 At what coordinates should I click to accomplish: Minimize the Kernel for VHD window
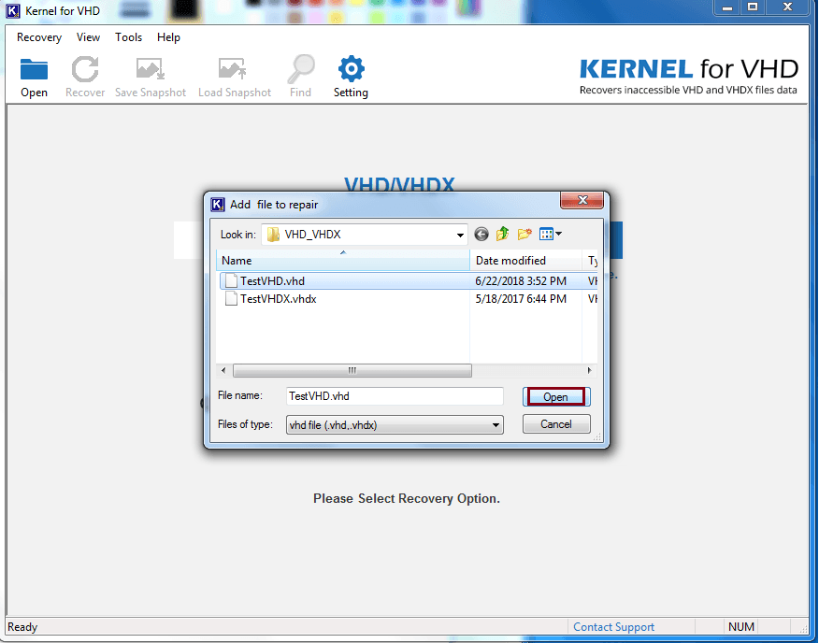[x=727, y=7]
